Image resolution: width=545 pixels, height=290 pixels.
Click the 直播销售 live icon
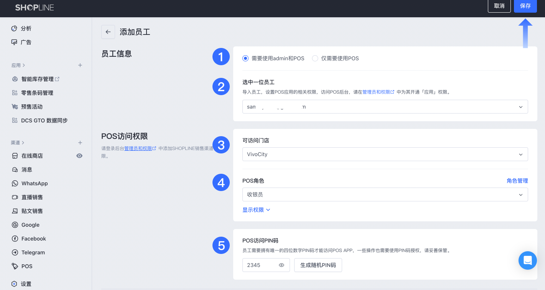pos(15,197)
